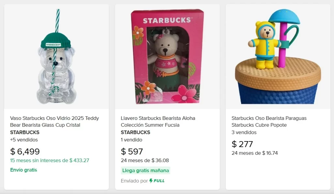Select the STARBUCKS brand label on first product
This screenshot has width=334, height=194.
click(24, 132)
